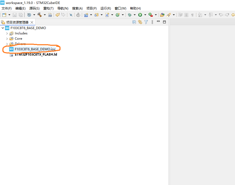
Task: Open the 搜索(A) menu
Action: point(77,8)
